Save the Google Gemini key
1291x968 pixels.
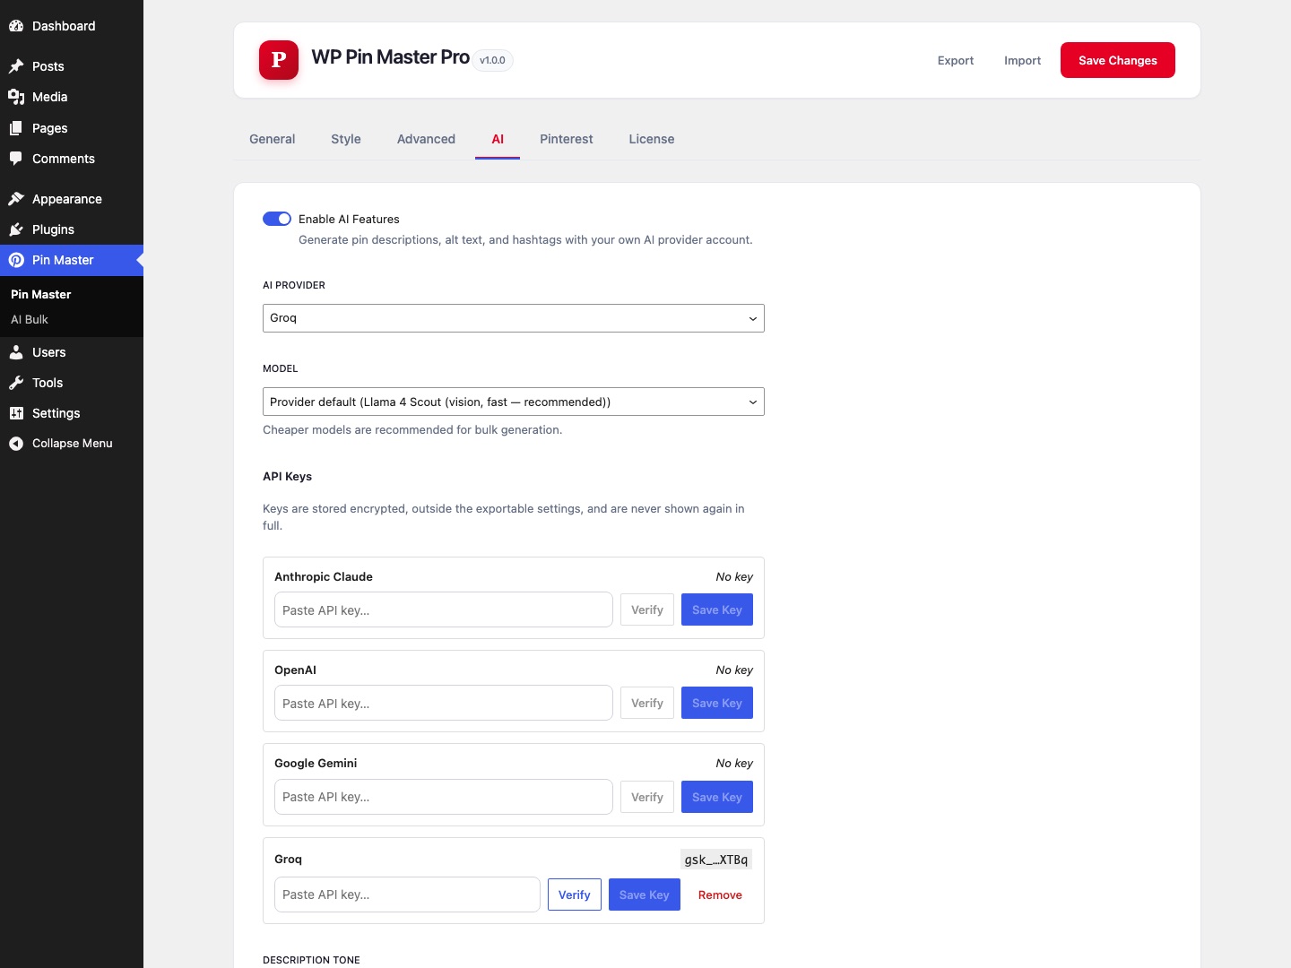[x=717, y=797]
